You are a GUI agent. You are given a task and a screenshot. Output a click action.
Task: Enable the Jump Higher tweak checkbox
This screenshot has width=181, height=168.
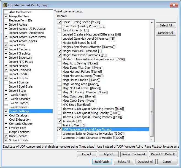tap(60, 30)
